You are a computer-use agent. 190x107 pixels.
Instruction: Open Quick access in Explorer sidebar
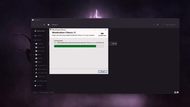[x=41, y=31]
